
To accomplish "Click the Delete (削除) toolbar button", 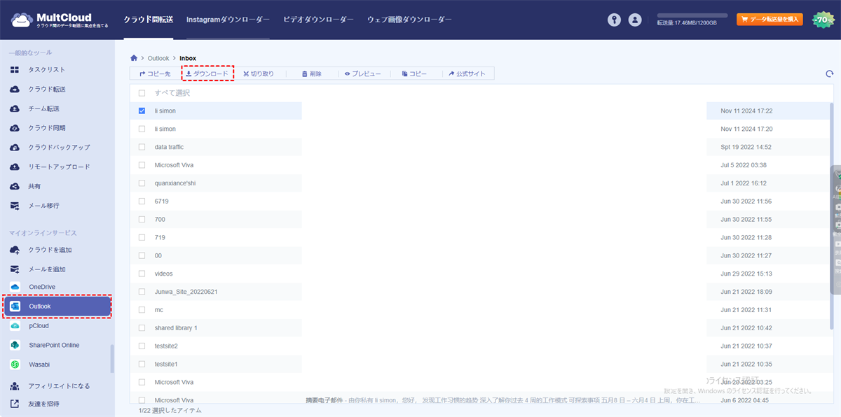I will pyautogui.click(x=311, y=73).
